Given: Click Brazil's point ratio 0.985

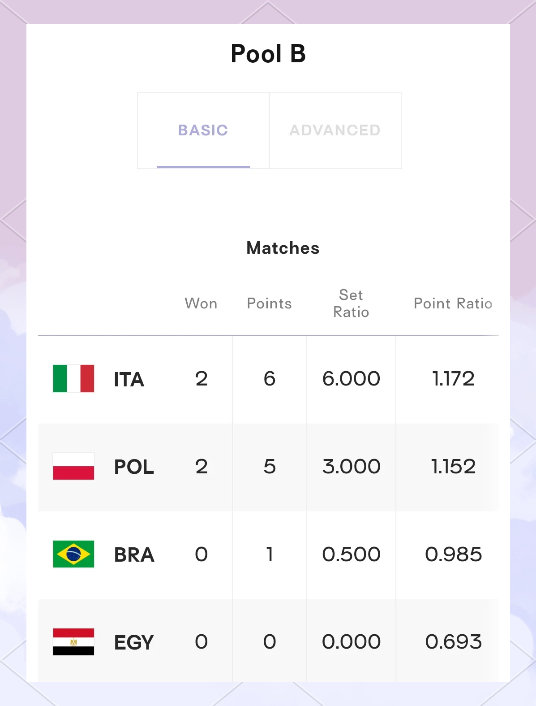Looking at the screenshot, I should (453, 554).
